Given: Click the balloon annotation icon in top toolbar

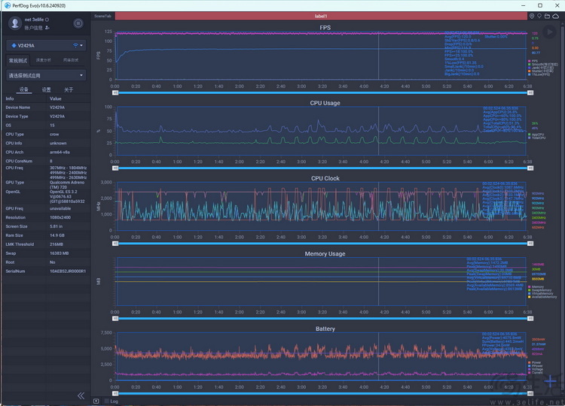Looking at the screenshot, I should tap(539, 17).
